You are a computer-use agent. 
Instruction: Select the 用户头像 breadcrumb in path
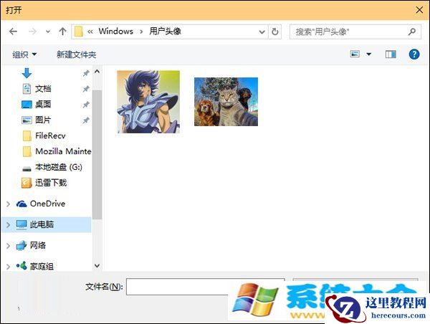pos(165,32)
